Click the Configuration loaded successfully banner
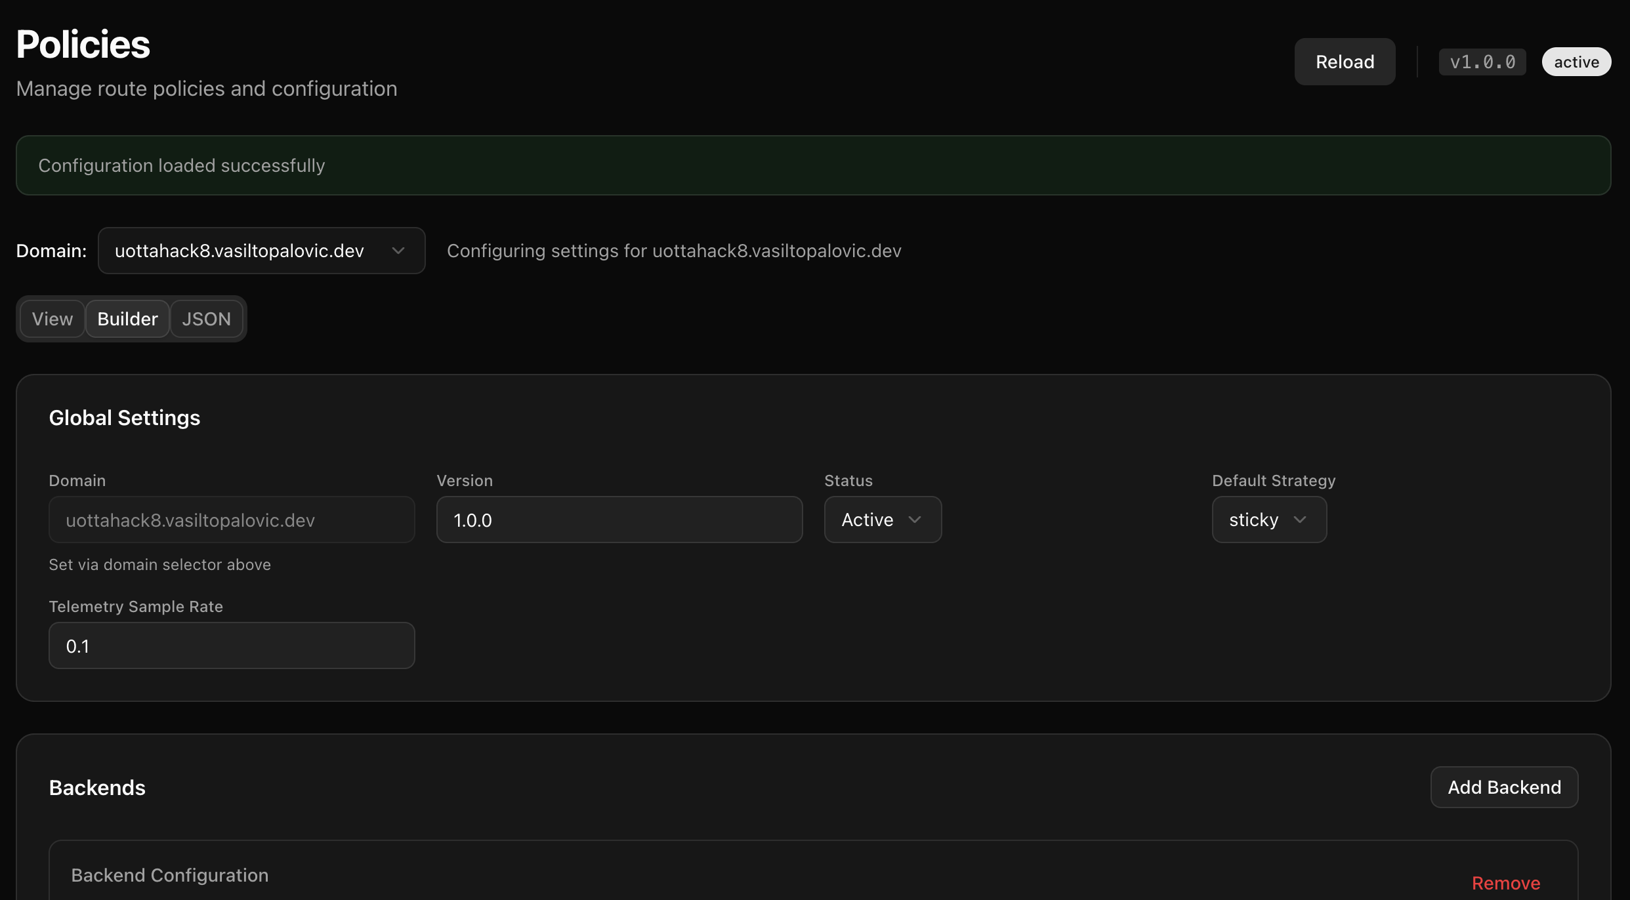The image size is (1630, 900). [813, 165]
